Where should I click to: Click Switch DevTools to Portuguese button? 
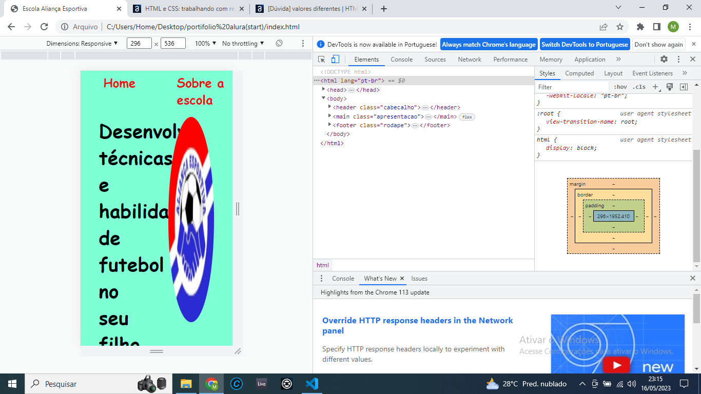(x=585, y=45)
